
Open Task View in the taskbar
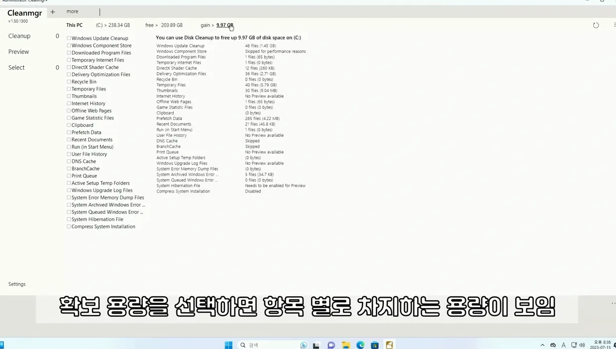pos(316,345)
